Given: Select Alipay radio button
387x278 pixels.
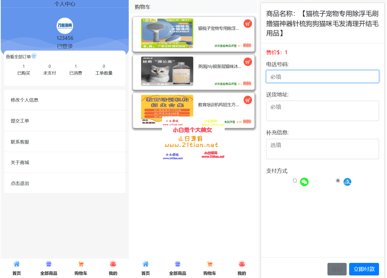Looking at the screenshot, I should (x=338, y=181).
